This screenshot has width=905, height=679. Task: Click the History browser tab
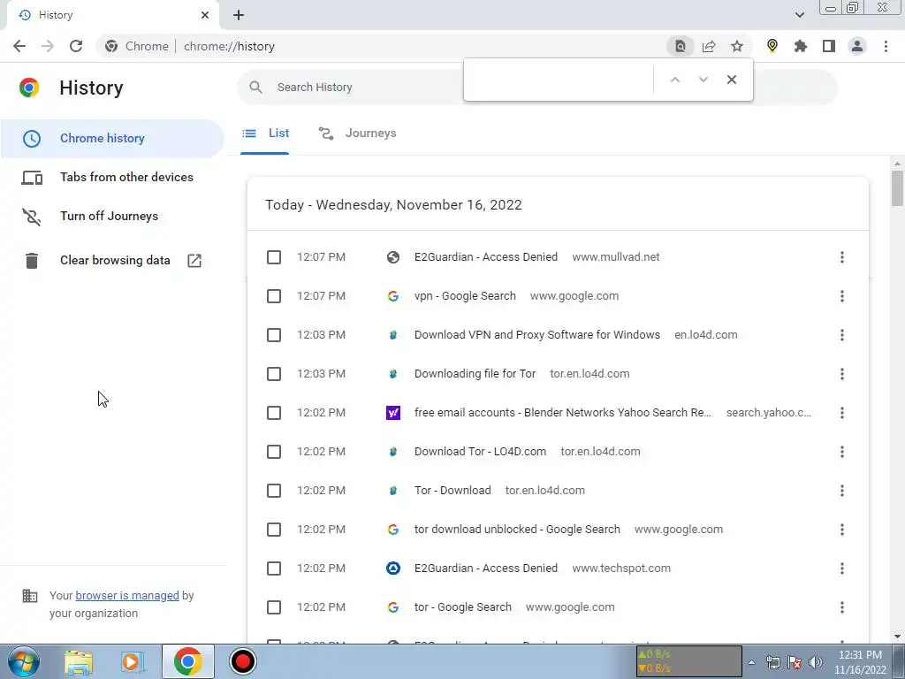[x=112, y=16]
